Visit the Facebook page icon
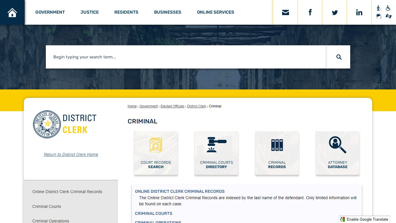The width and height of the screenshot is (396, 223). (x=310, y=12)
